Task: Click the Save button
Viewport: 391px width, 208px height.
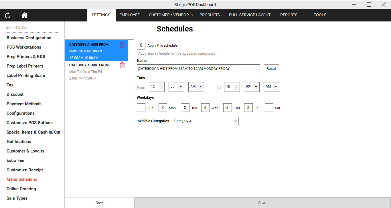Action: click(262, 203)
